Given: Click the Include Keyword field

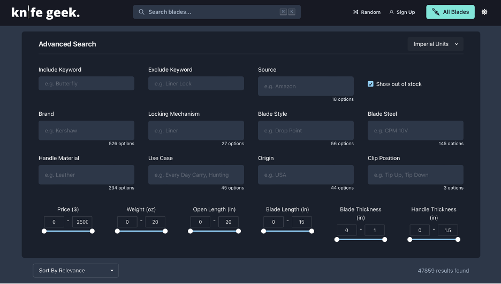Looking at the screenshot, I should click(86, 83).
